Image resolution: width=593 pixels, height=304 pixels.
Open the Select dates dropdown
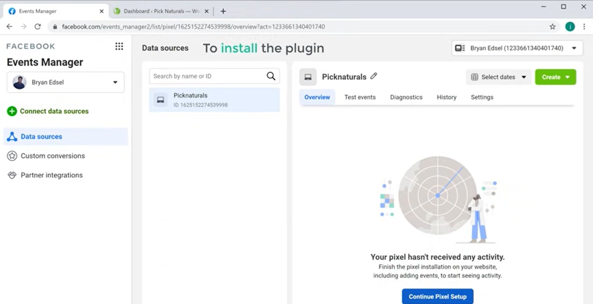[498, 77]
